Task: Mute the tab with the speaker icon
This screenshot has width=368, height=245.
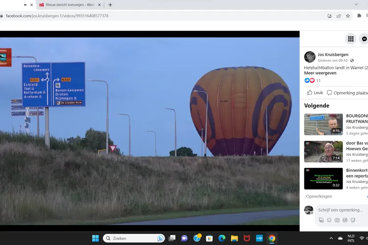Action: [x=25, y=5]
